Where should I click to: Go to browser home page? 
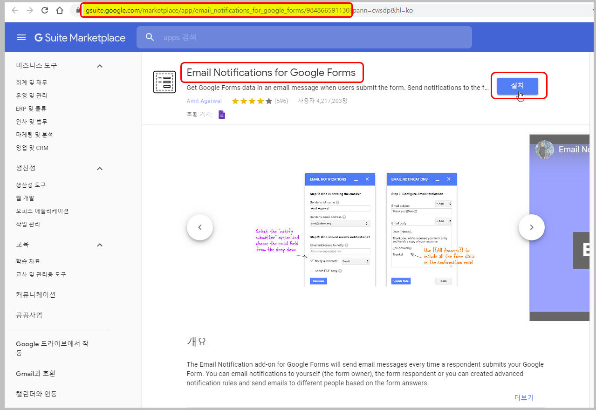coord(60,10)
